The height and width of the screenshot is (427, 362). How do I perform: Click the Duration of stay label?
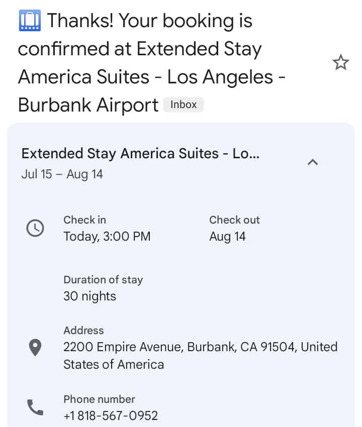coord(103,280)
